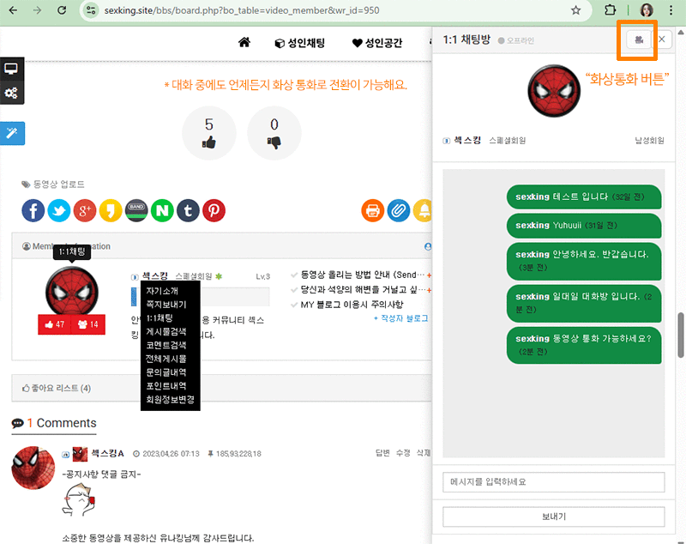Open the home icon in the navigation bar
The height and width of the screenshot is (544, 686).
244,43
